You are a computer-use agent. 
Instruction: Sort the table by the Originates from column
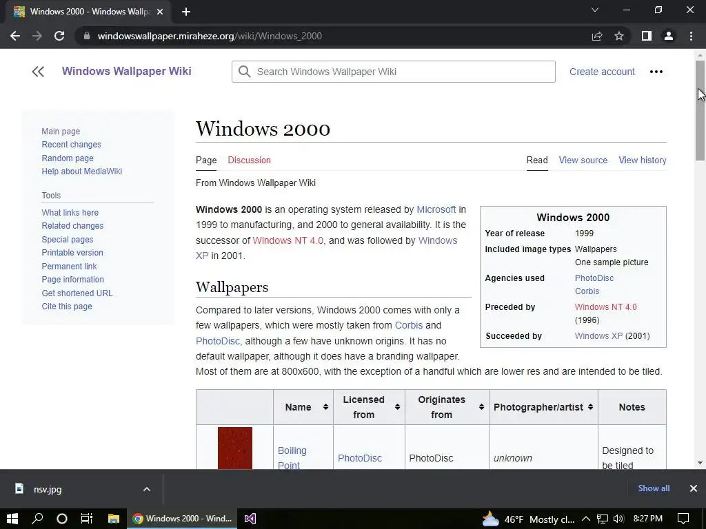447,407
